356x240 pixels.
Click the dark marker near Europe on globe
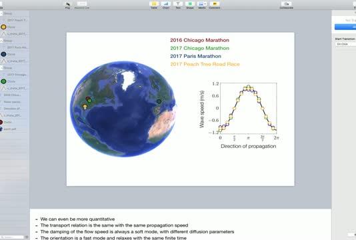(x=159, y=101)
